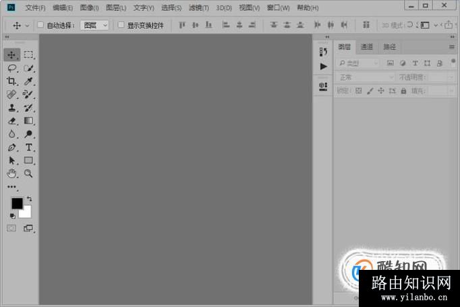Open the 窗口(W) menu
This screenshot has width=460, height=307.
coord(278,8)
